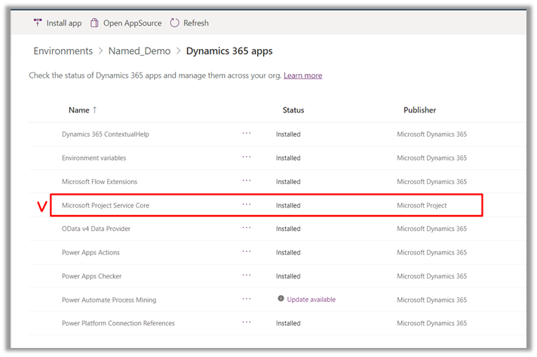The height and width of the screenshot is (357, 537).
Task: Sort by the Status column header
Action: pyautogui.click(x=293, y=110)
